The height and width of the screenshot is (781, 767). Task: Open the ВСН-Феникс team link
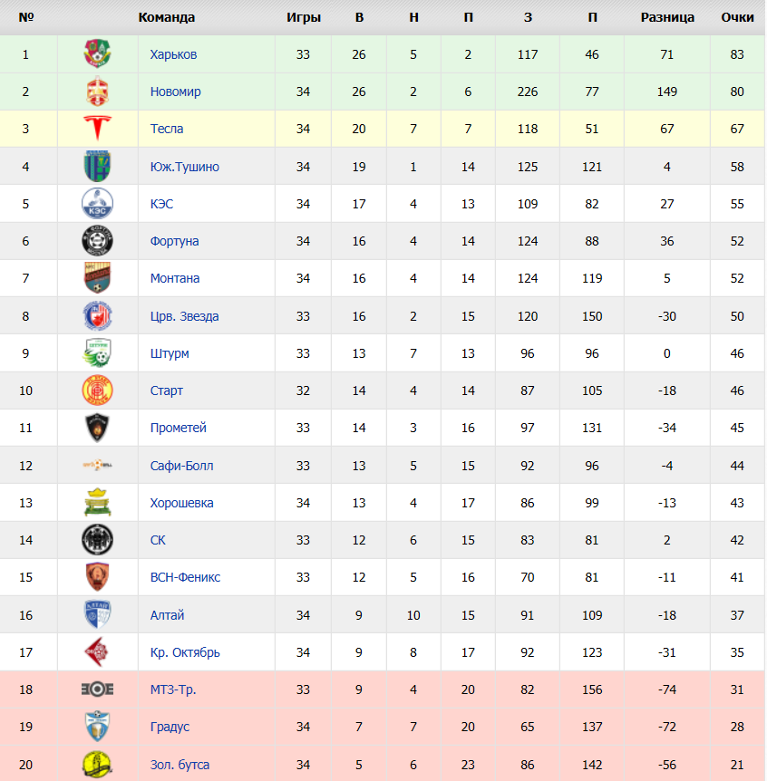pyautogui.click(x=185, y=577)
